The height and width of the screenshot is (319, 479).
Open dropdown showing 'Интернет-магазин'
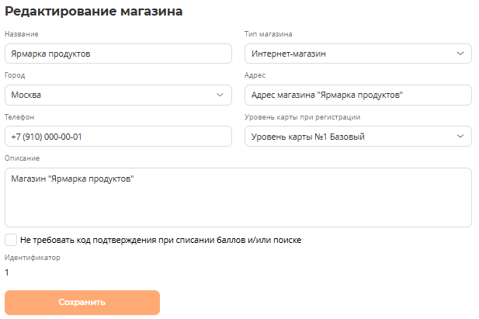point(349,54)
